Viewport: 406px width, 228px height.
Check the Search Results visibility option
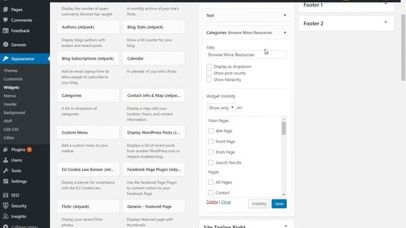pos(211,163)
